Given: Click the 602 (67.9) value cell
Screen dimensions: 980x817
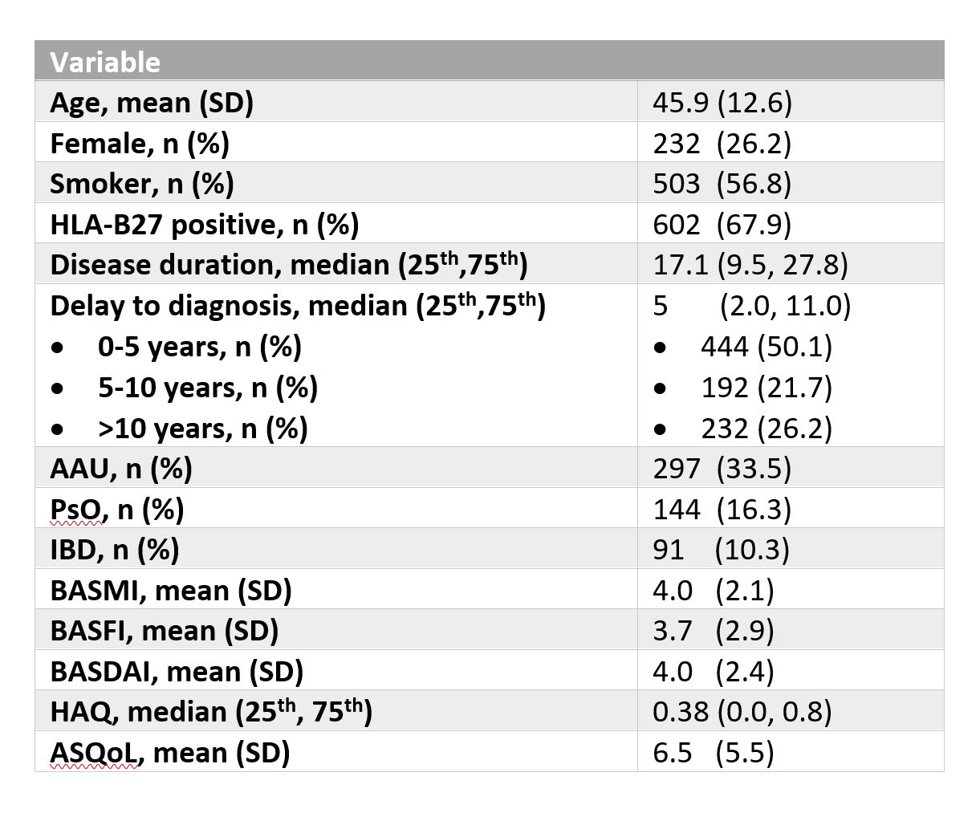Looking at the screenshot, I should coord(722,225).
